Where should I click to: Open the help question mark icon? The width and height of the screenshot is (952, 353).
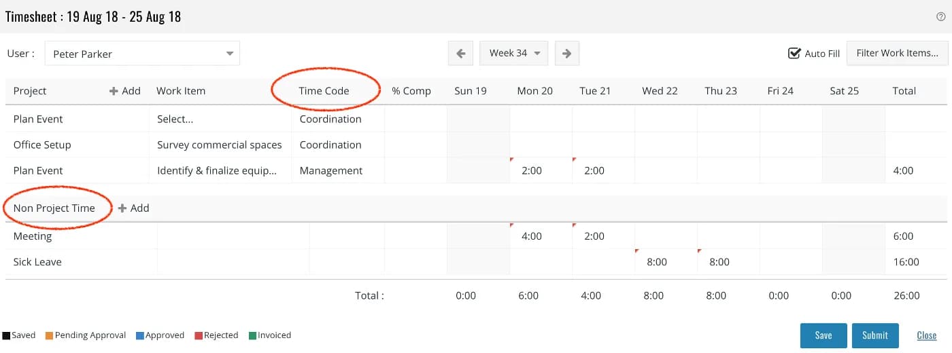click(940, 17)
